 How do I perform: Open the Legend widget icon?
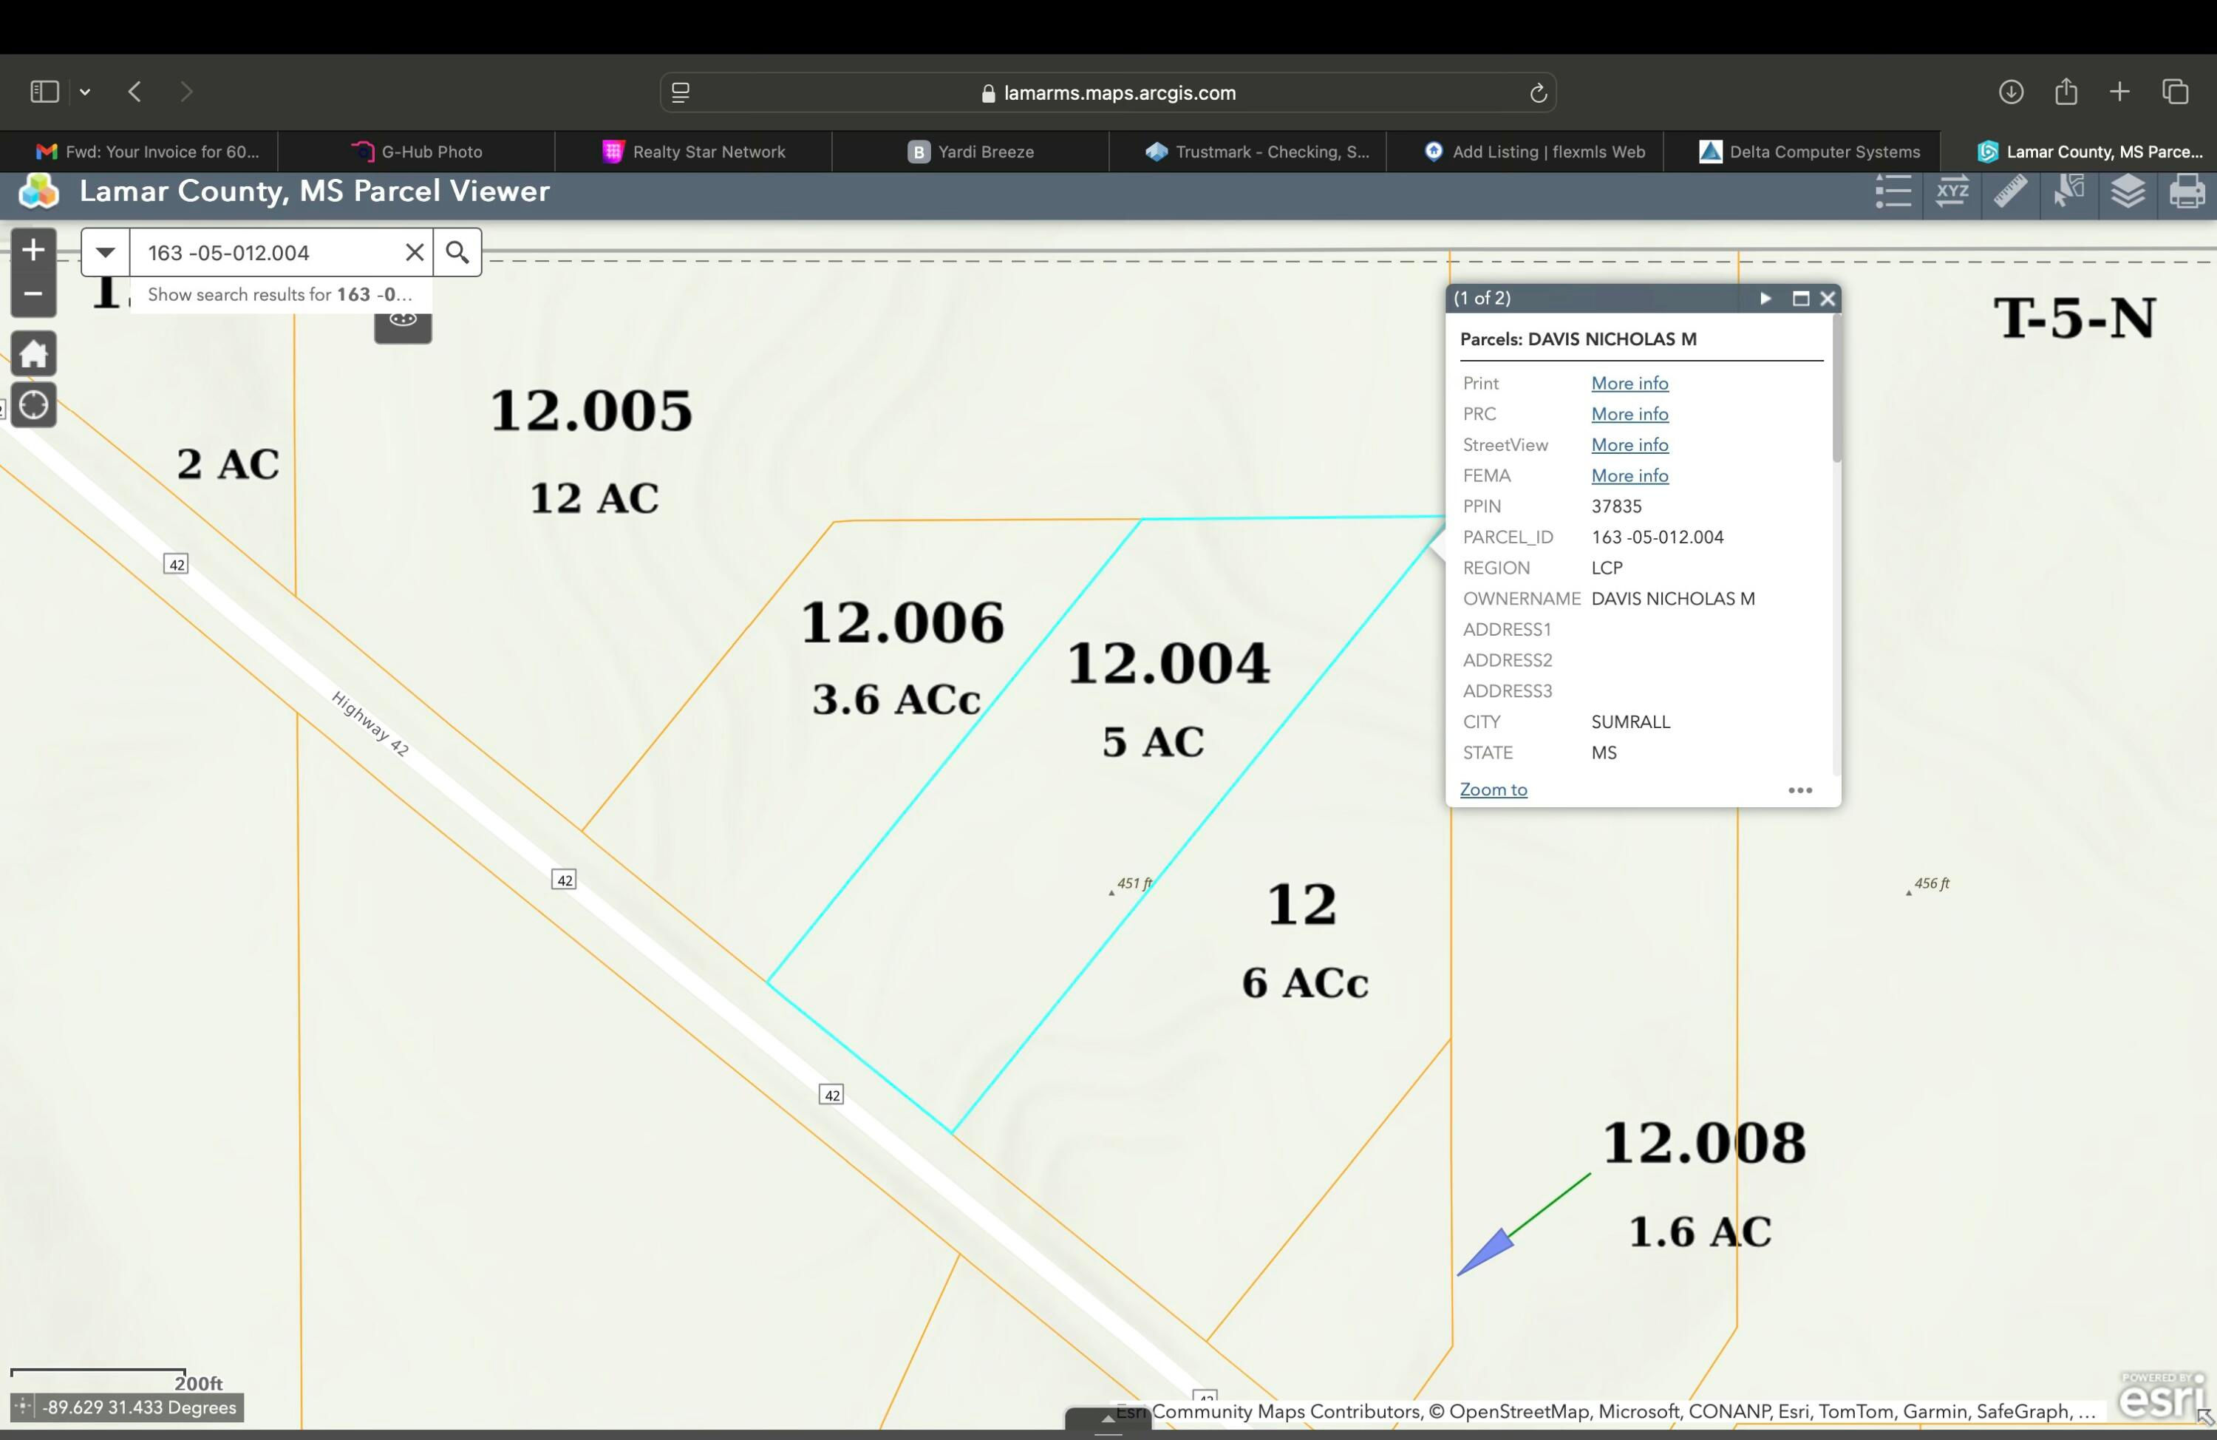(x=1893, y=192)
